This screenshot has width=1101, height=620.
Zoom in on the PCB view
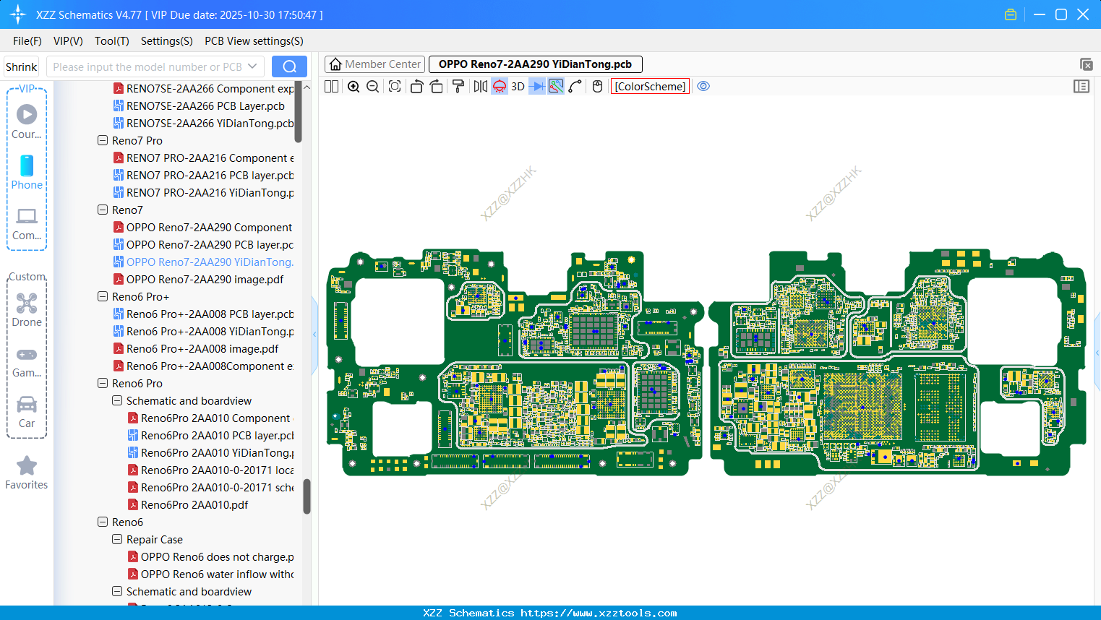point(354,86)
